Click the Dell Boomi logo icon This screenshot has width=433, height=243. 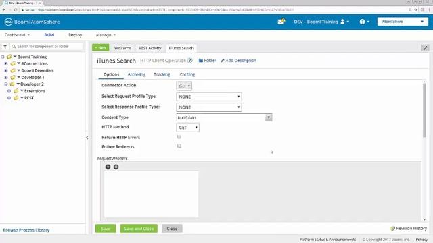(8, 22)
